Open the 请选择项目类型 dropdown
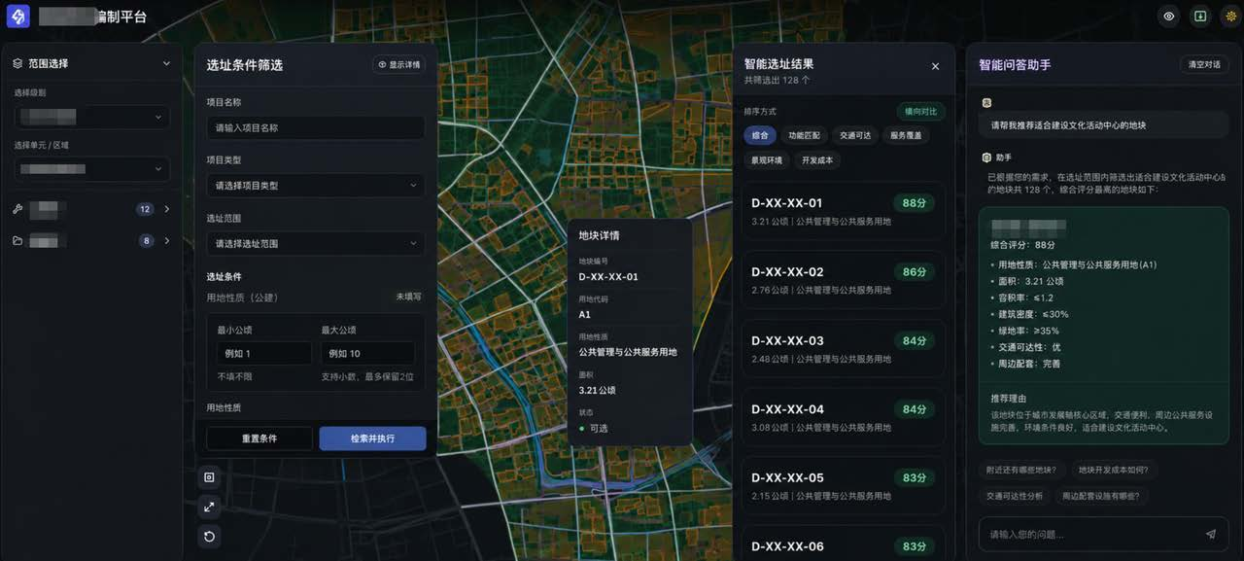Viewport: 1244px width, 561px height. click(x=316, y=185)
